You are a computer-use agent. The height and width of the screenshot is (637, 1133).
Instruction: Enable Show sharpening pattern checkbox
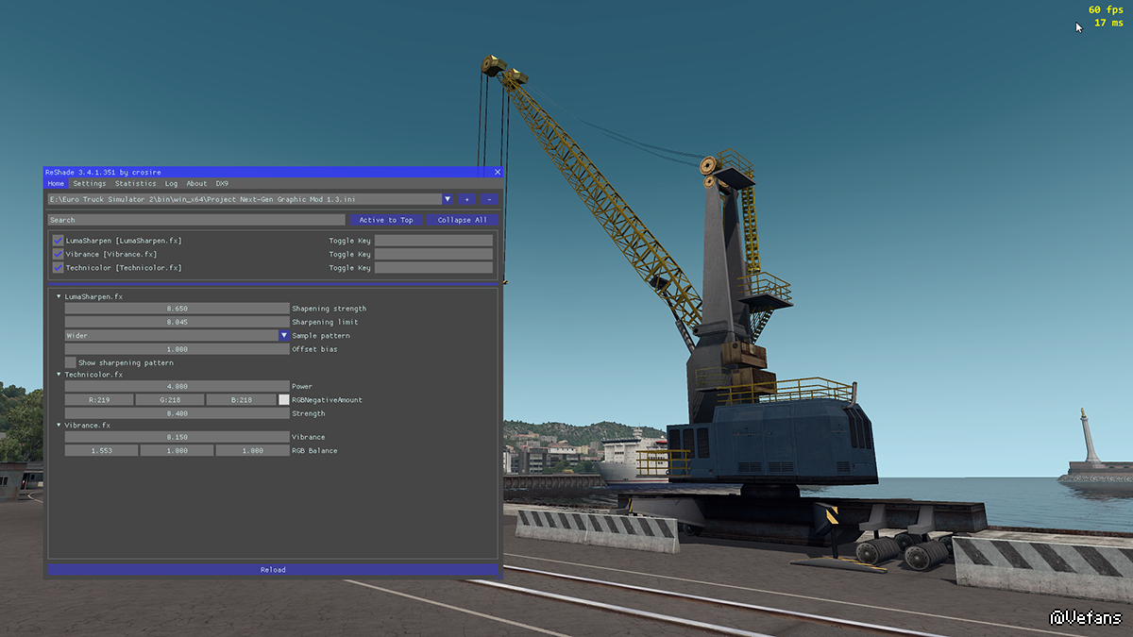[x=71, y=362]
